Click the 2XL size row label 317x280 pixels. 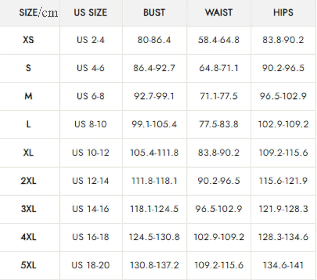pos(28,181)
